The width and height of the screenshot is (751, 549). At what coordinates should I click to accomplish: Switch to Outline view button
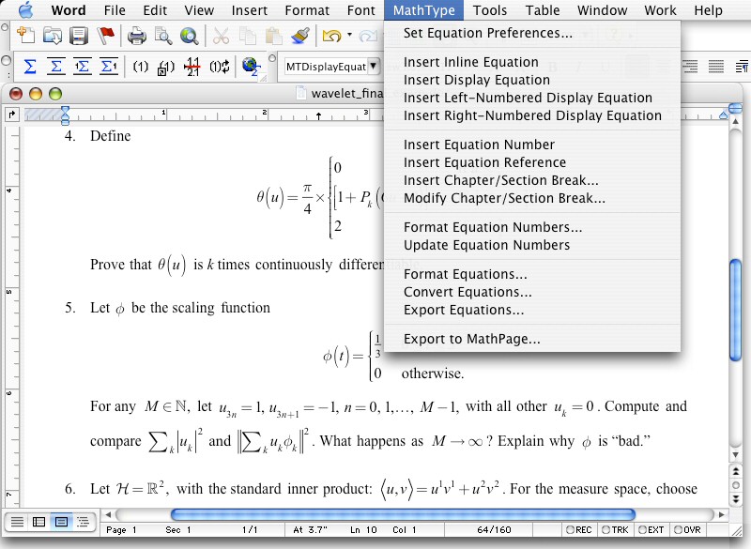[x=84, y=522]
